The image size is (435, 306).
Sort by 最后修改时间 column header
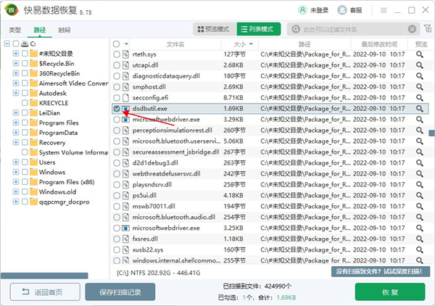tap(379, 44)
